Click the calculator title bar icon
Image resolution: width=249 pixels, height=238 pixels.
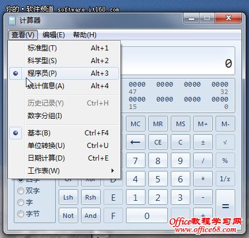tap(12, 21)
